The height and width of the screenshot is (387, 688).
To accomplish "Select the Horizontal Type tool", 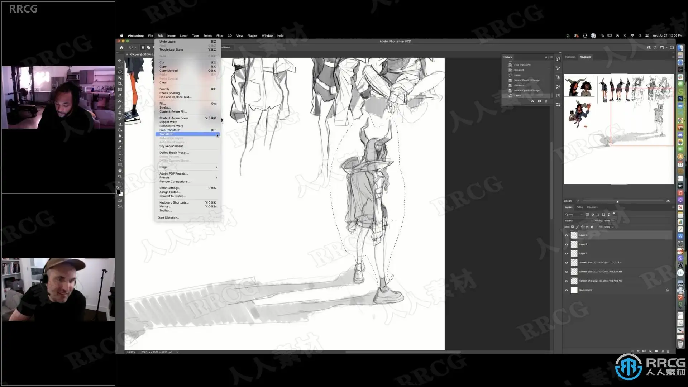I will pyautogui.click(x=120, y=153).
